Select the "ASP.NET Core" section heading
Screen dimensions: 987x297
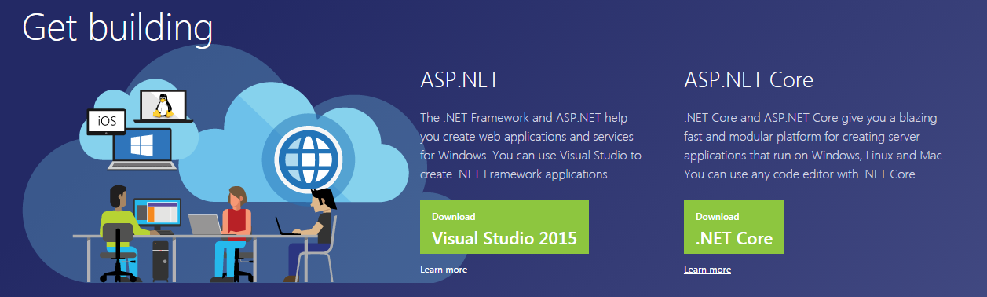tap(748, 80)
